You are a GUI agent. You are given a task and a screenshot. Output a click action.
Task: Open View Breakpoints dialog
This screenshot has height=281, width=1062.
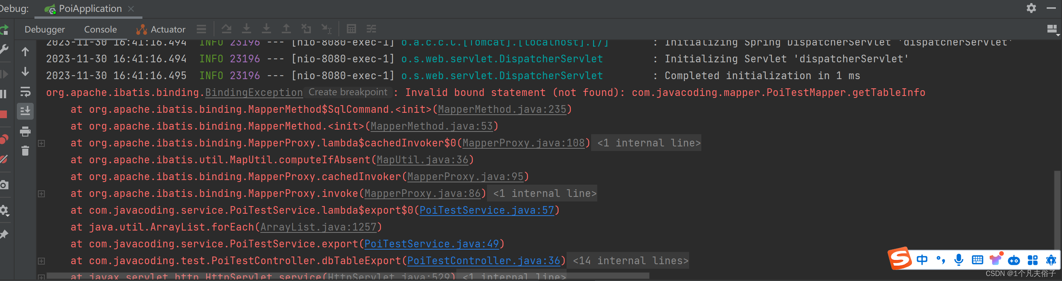tap(4, 139)
